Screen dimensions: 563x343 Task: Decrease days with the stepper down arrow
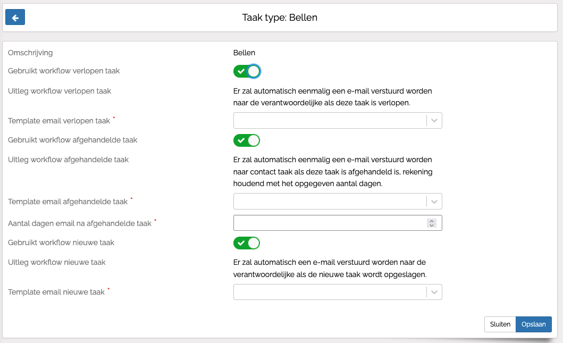pyautogui.click(x=432, y=225)
